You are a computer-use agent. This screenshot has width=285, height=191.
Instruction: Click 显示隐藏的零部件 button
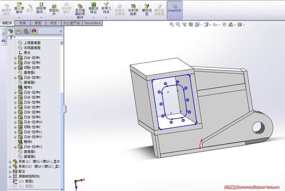pyautogui.click(x=80, y=11)
